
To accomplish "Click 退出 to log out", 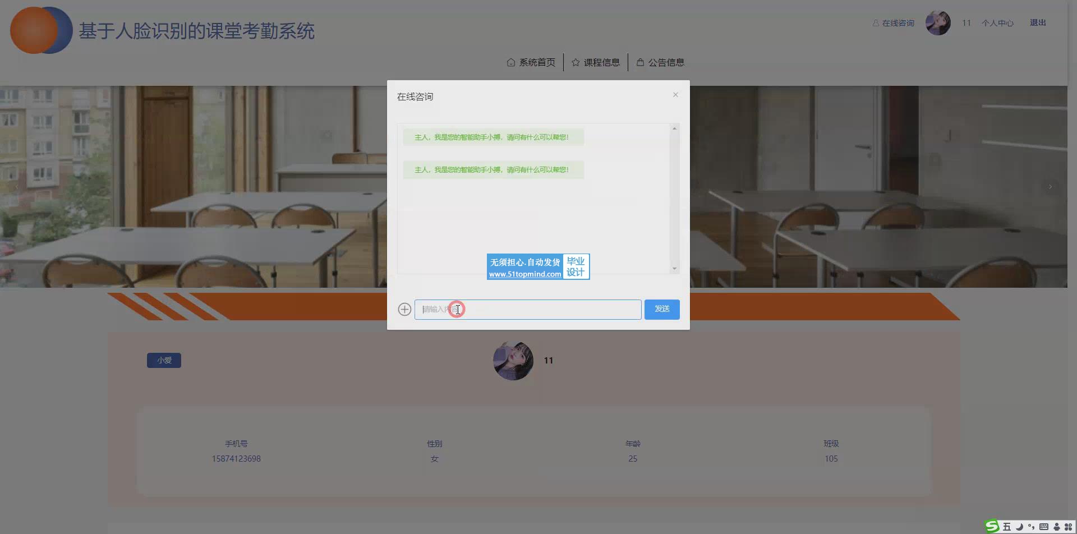I will tap(1038, 23).
